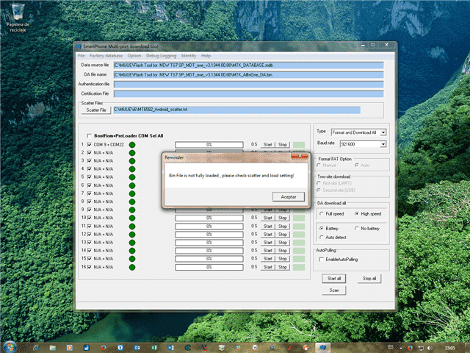Click the empty Authentication file field

click(248, 85)
